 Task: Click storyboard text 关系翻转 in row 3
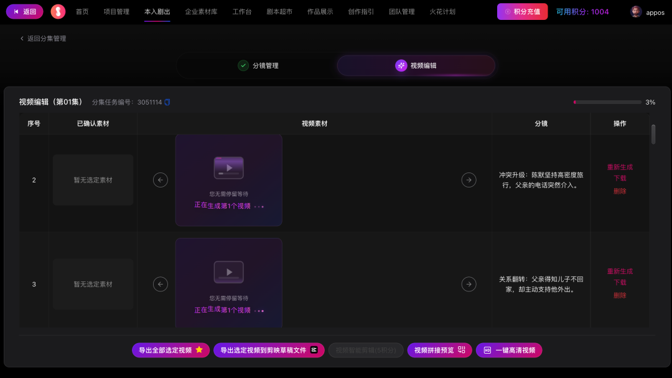coord(541,284)
